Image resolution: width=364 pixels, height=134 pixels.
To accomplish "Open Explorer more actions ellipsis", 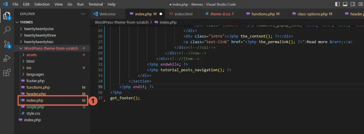I will pyautogui.click(x=83, y=14).
